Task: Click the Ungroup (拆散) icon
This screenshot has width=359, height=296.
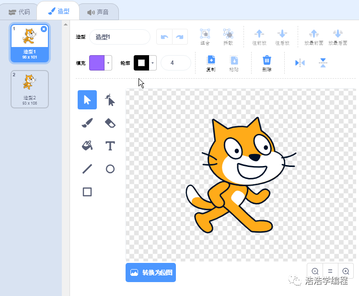Action: (x=228, y=36)
